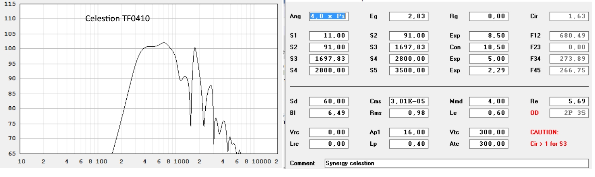Click the Exp field showing 8,50

point(488,36)
